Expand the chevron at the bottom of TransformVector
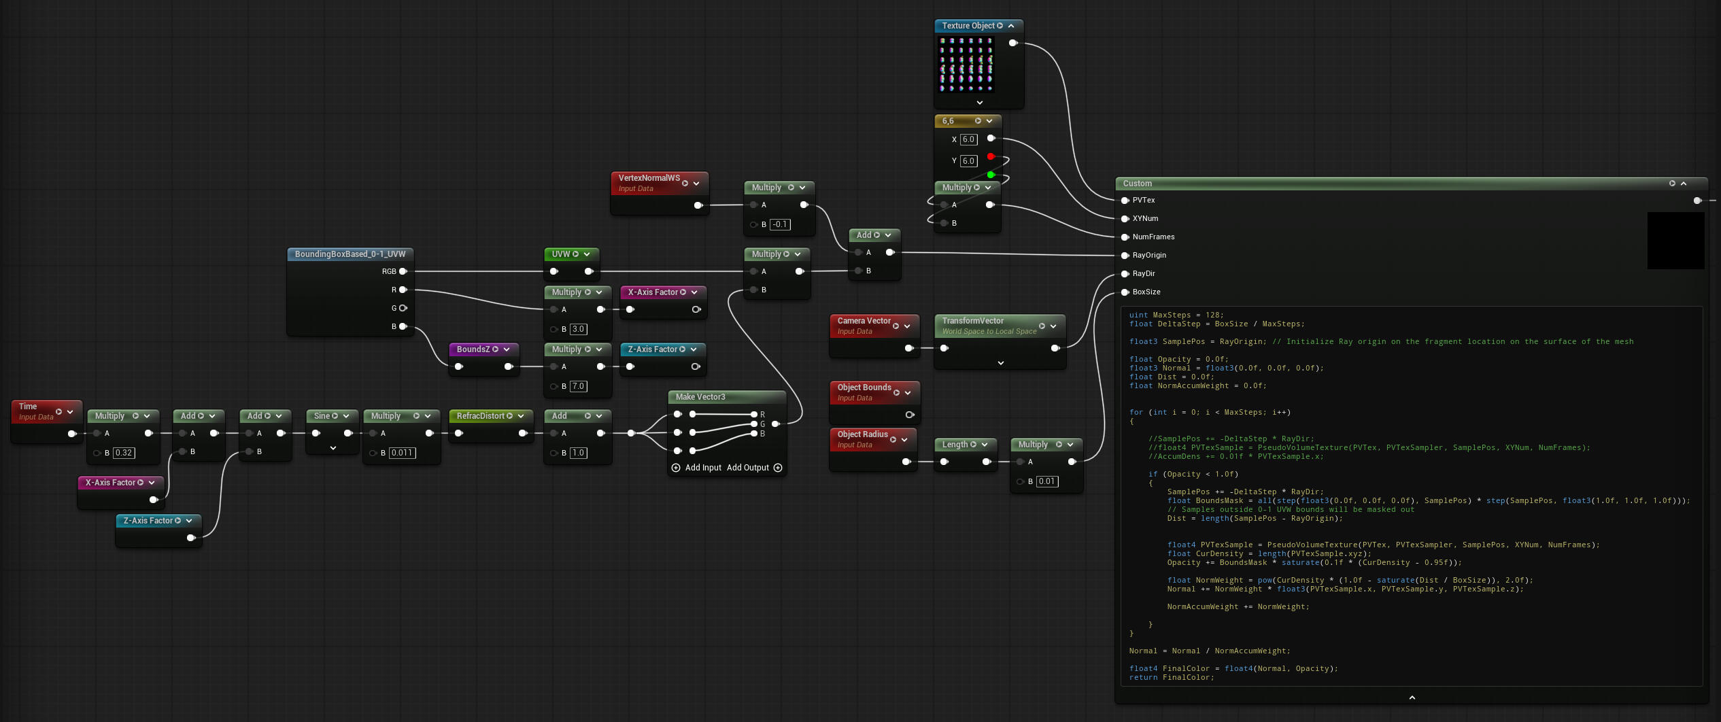 coord(1000,363)
